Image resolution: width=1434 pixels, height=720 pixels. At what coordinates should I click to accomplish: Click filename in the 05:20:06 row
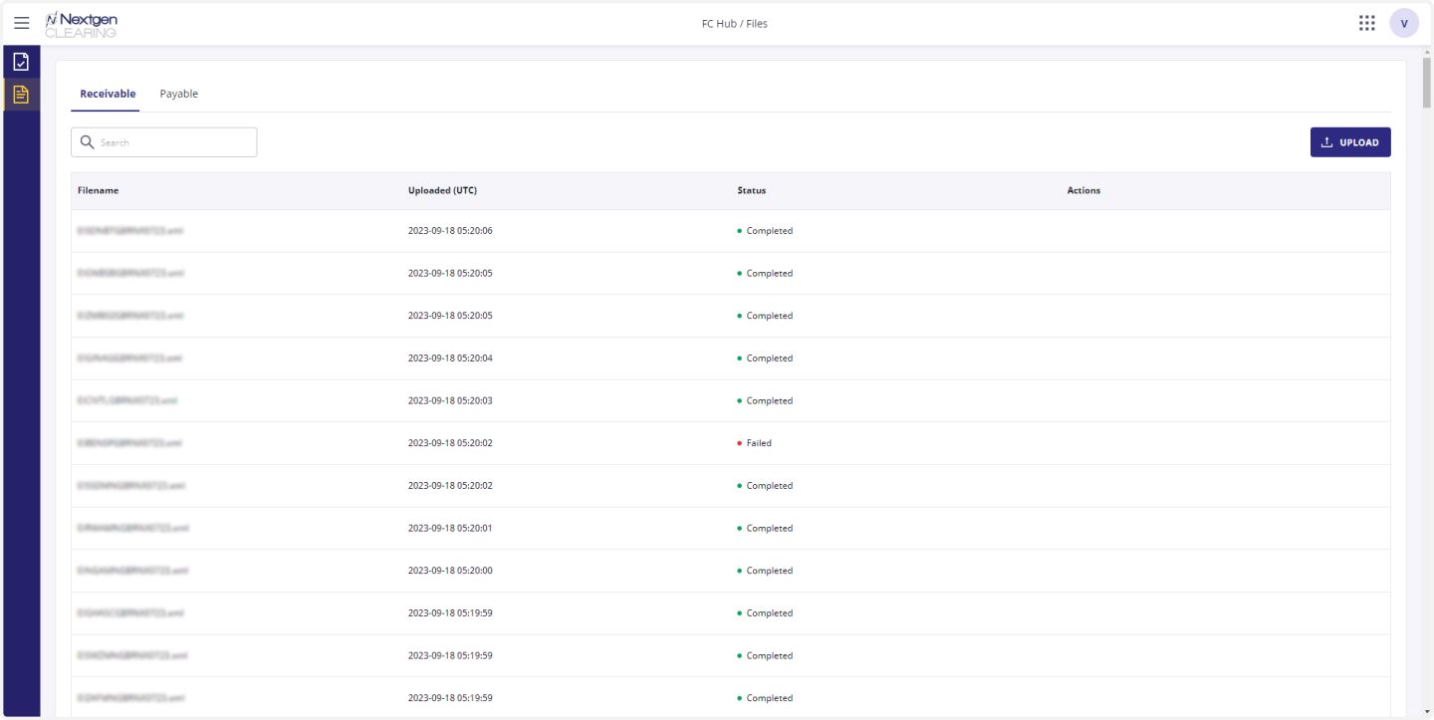[130, 231]
